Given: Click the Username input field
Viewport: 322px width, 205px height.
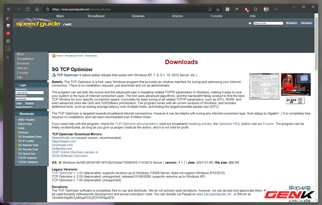Looking at the screenshot, I should 30,93.
